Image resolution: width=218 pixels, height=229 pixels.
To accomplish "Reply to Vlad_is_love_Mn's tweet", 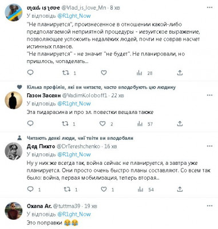I will tap(30, 73).
